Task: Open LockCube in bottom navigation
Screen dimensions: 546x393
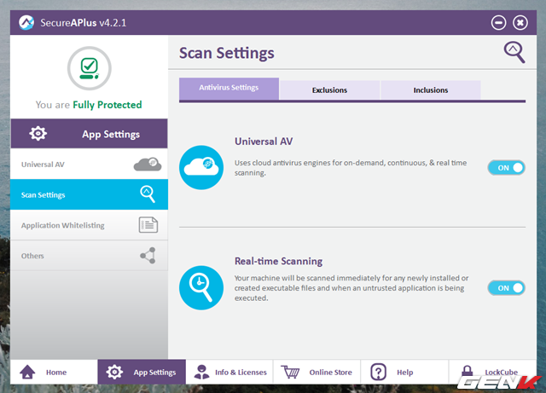Action: tap(492, 373)
